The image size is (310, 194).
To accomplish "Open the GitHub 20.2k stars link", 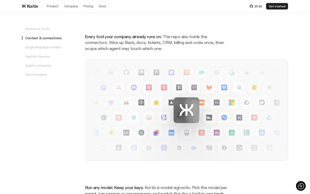I will 256,6.
